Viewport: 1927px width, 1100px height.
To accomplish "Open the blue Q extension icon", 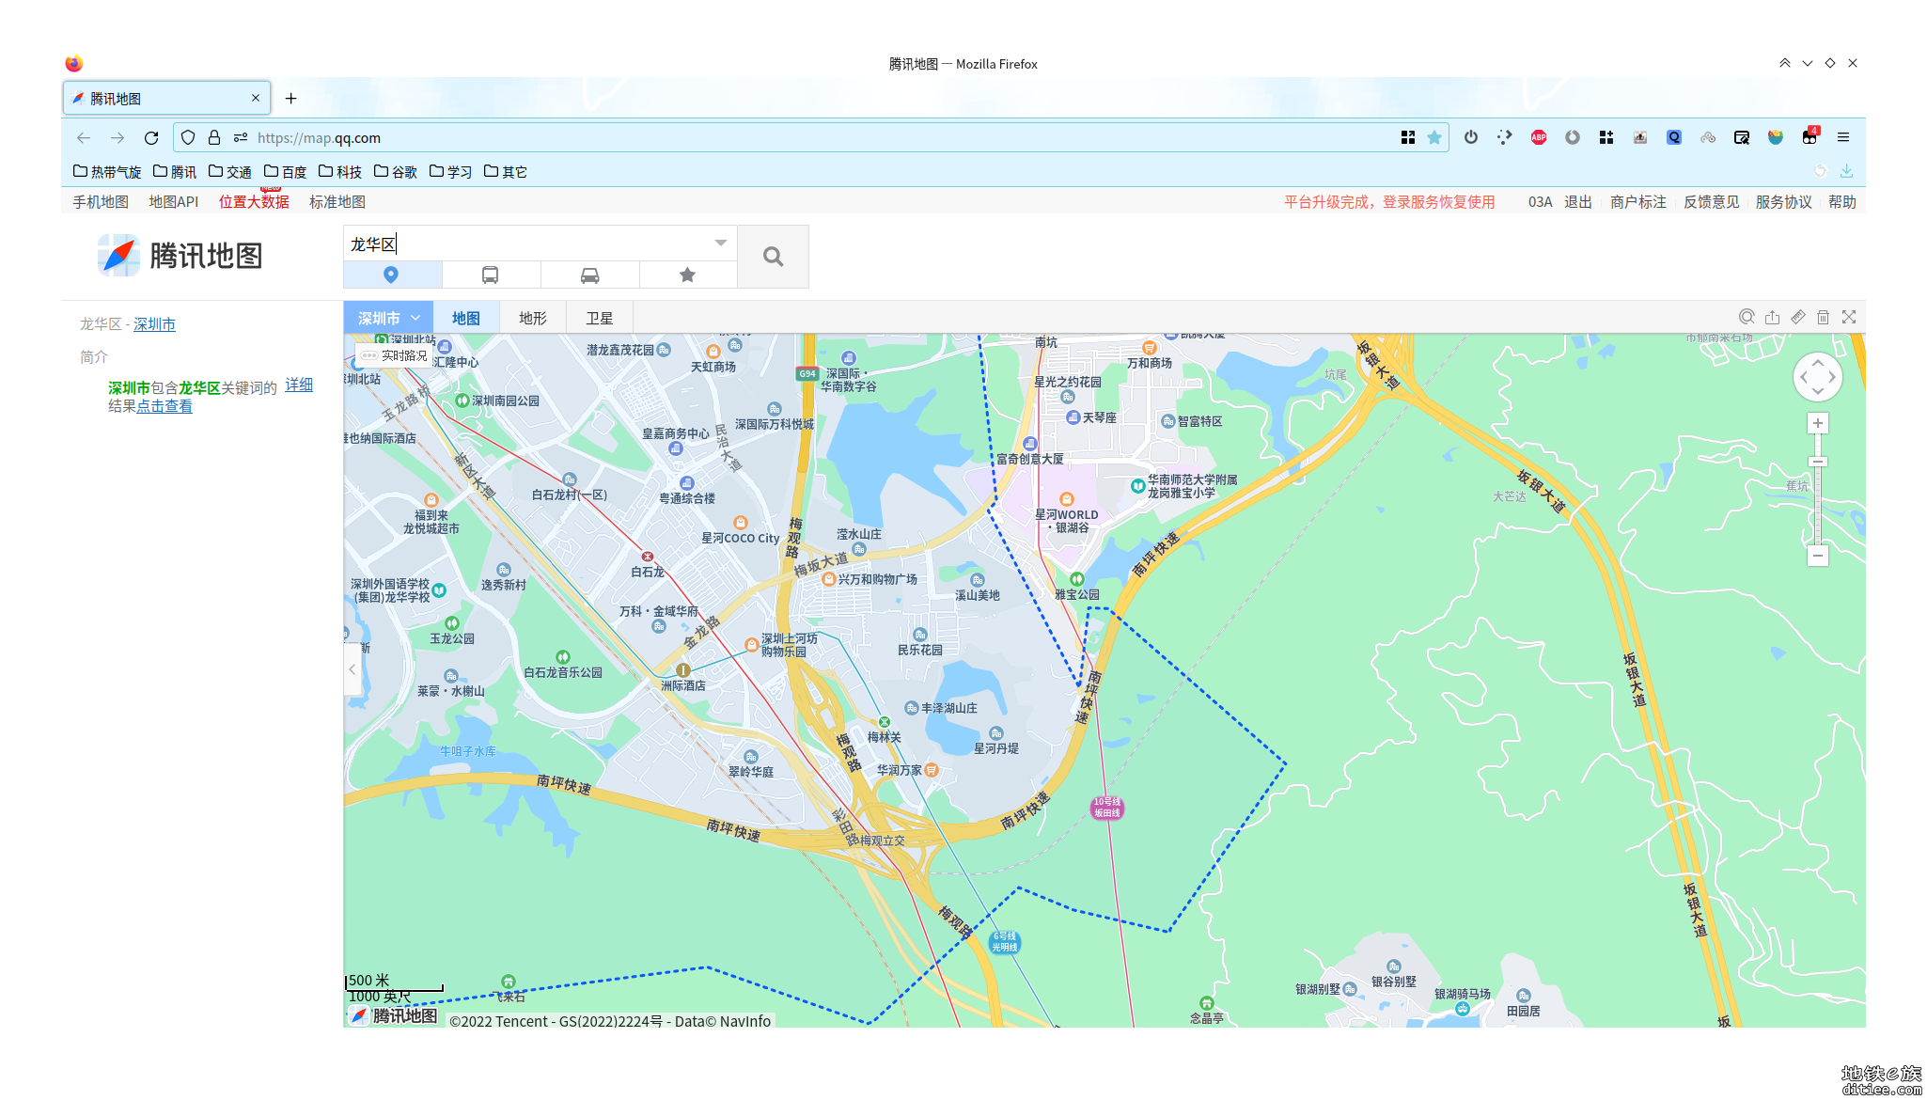I will [x=1674, y=137].
